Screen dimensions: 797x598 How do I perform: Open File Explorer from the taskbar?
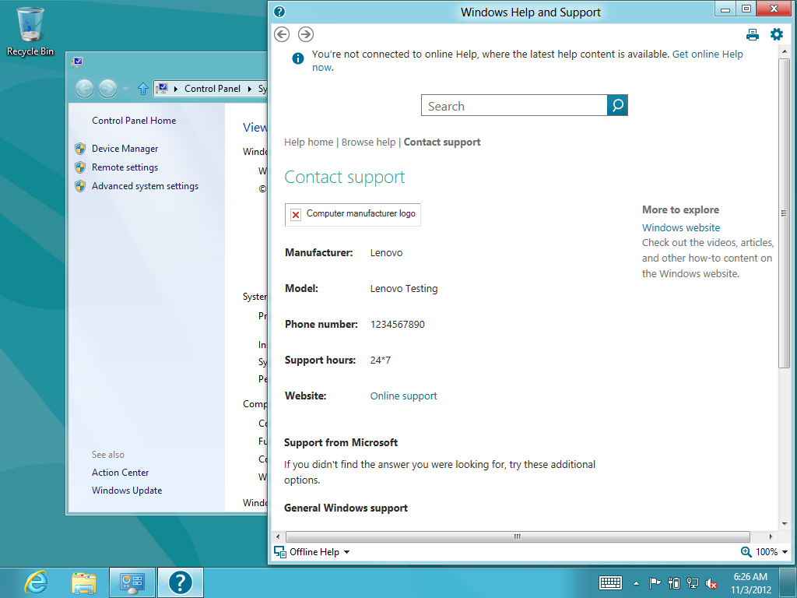coord(84,582)
